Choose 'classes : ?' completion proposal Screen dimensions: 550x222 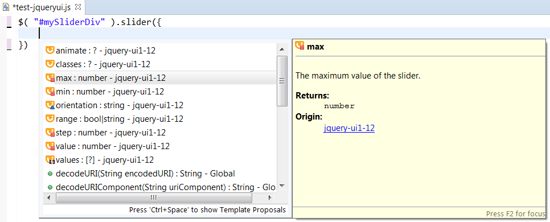click(x=161, y=64)
